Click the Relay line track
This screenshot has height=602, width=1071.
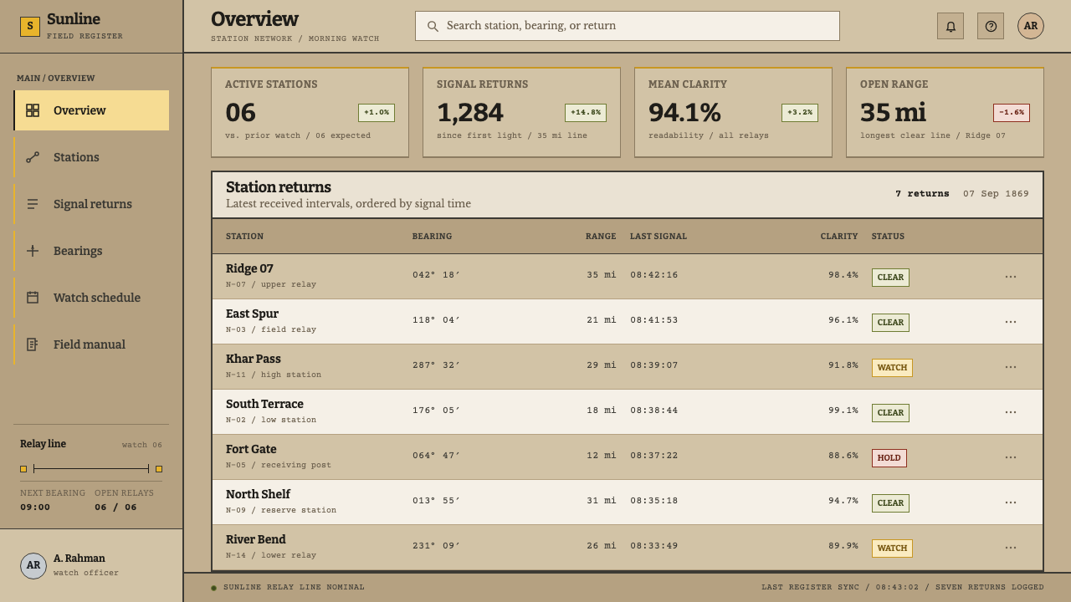pyautogui.click(x=91, y=469)
